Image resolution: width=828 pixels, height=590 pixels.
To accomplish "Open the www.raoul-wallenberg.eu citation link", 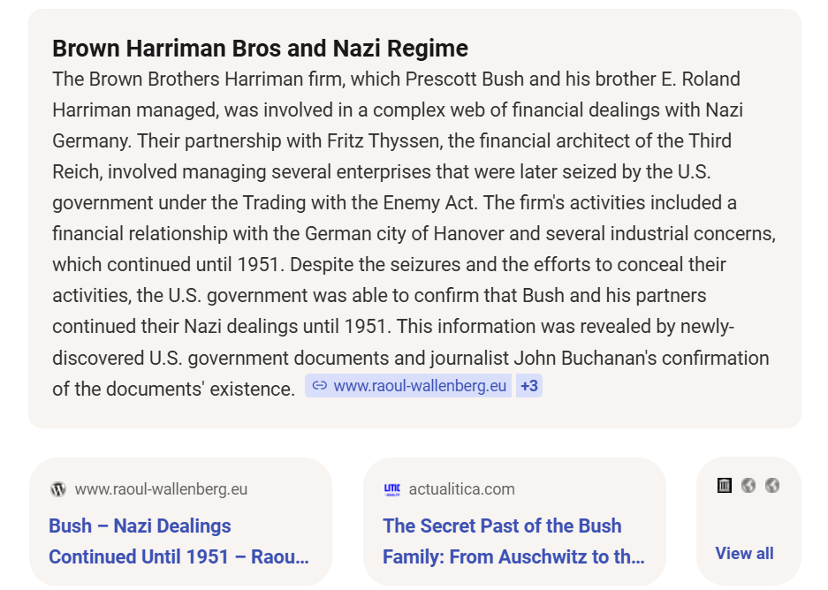I will pos(408,386).
